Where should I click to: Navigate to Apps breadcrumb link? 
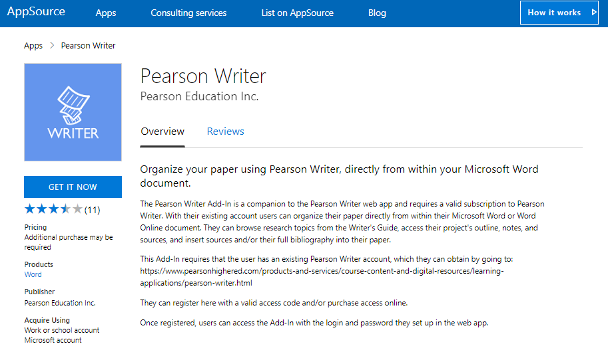33,46
